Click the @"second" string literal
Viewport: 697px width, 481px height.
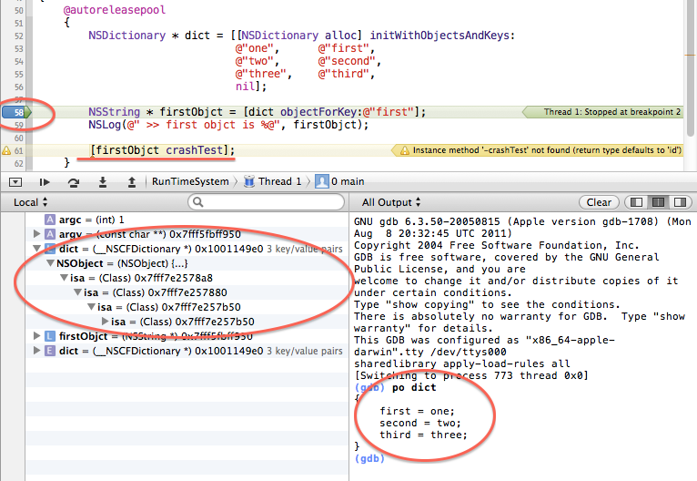pyautogui.click(x=347, y=61)
